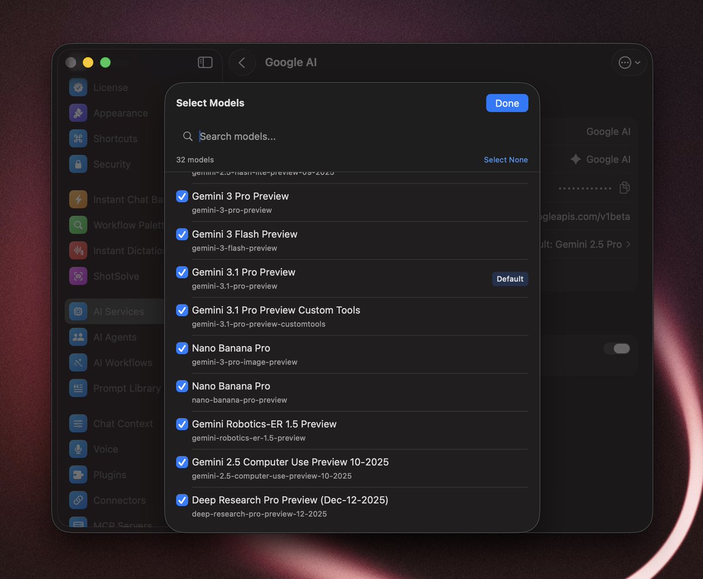This screenshot has width=703, height=579.
Task: Click the gemini-robotics-er-1.5-preview identifier text
Action: click(x=249, y=438)
